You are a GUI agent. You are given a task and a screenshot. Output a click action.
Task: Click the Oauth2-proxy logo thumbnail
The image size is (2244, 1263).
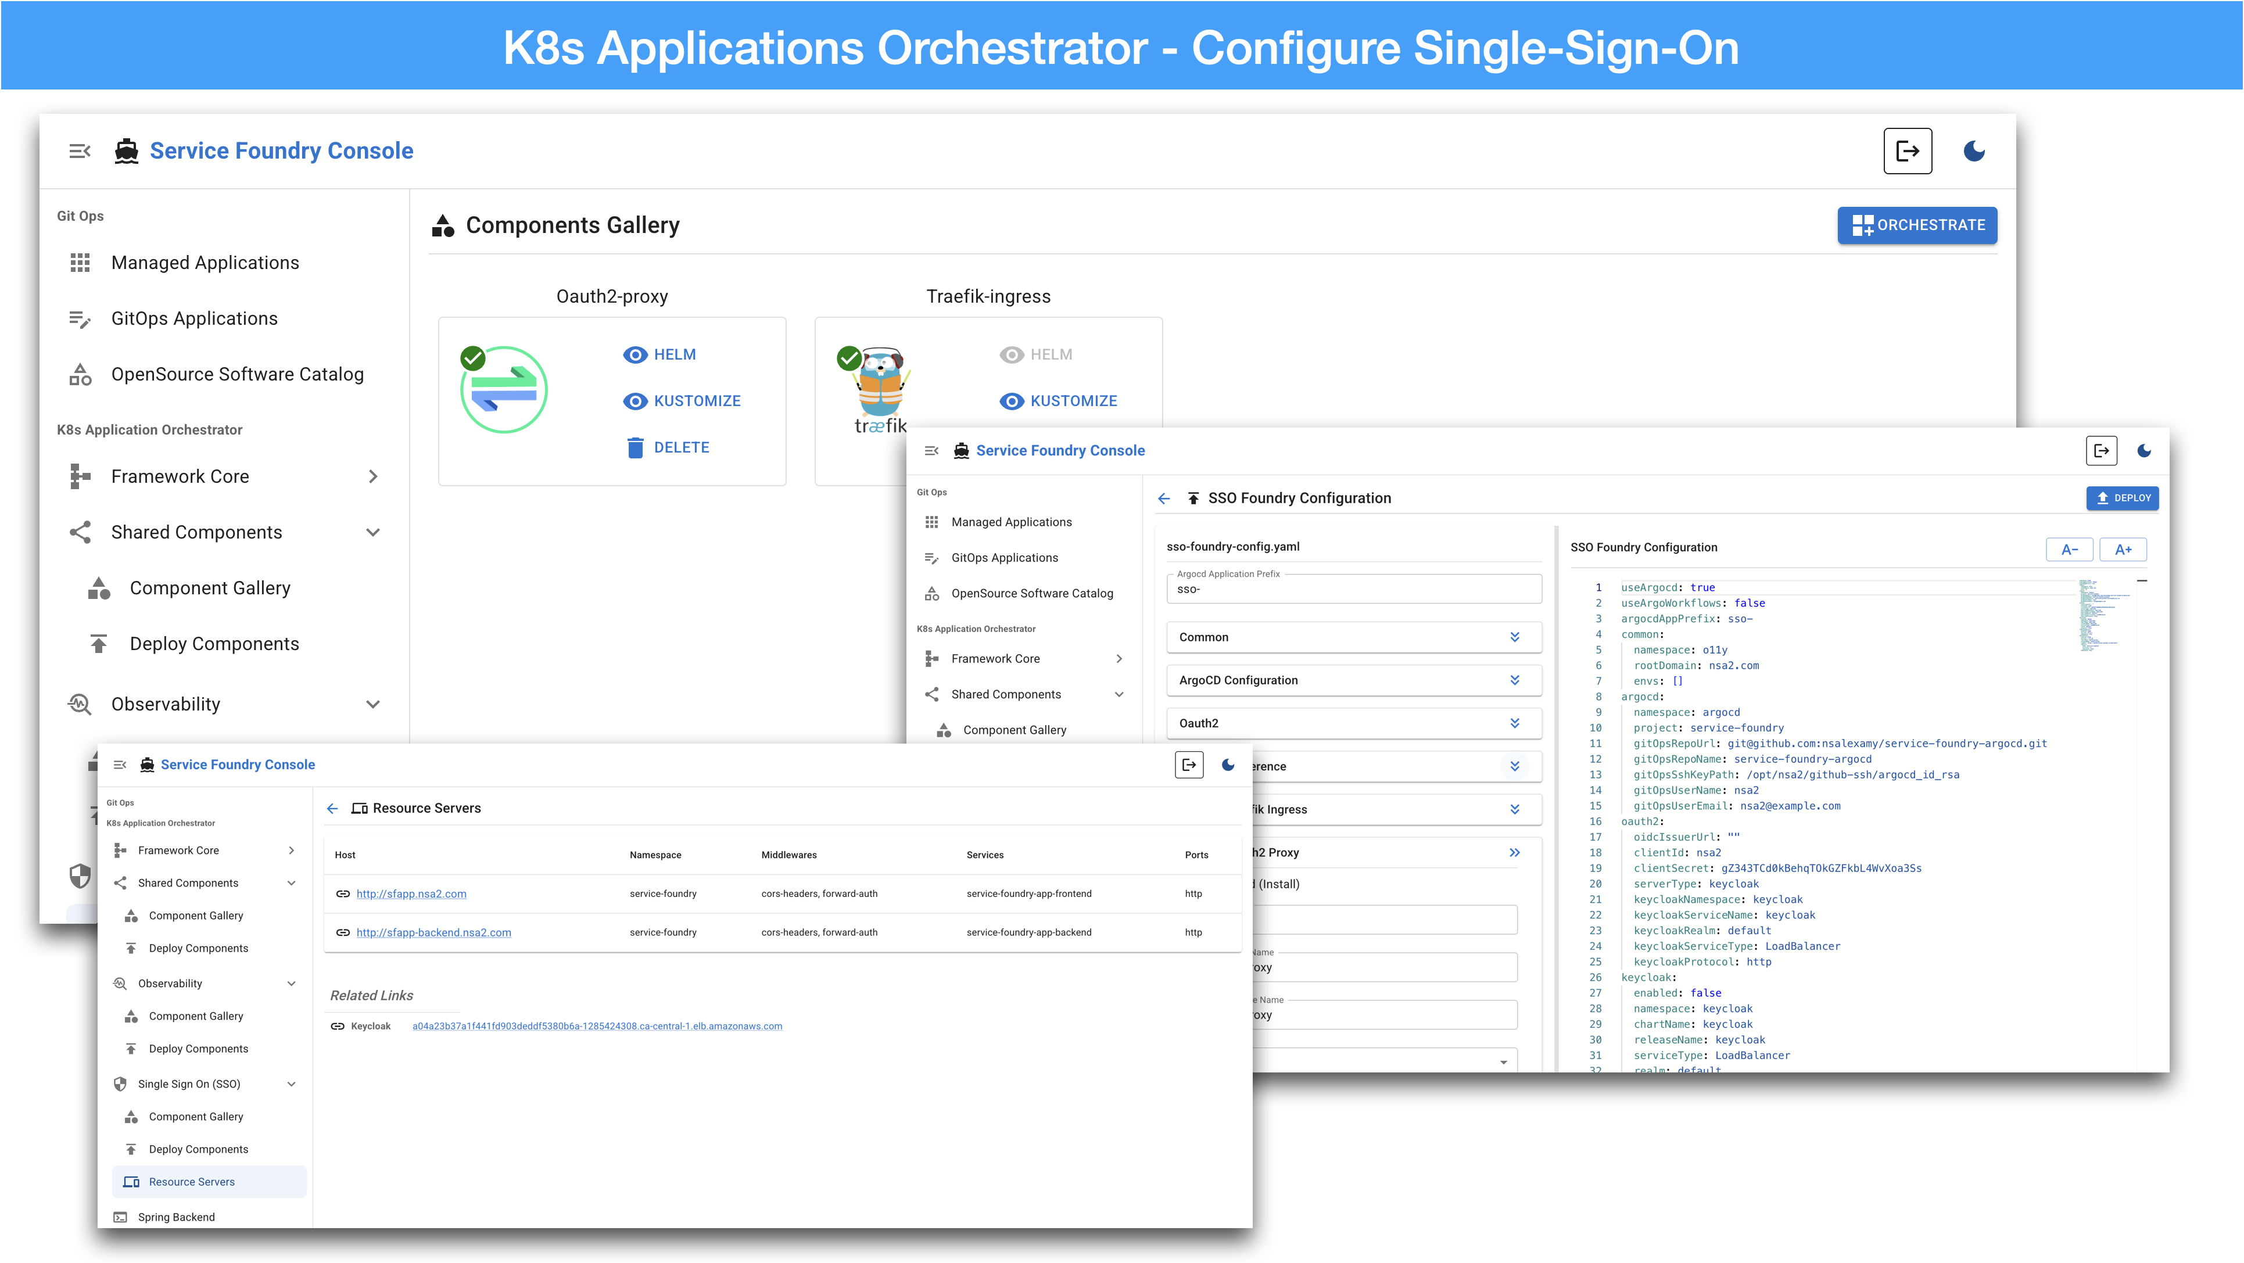504,389
